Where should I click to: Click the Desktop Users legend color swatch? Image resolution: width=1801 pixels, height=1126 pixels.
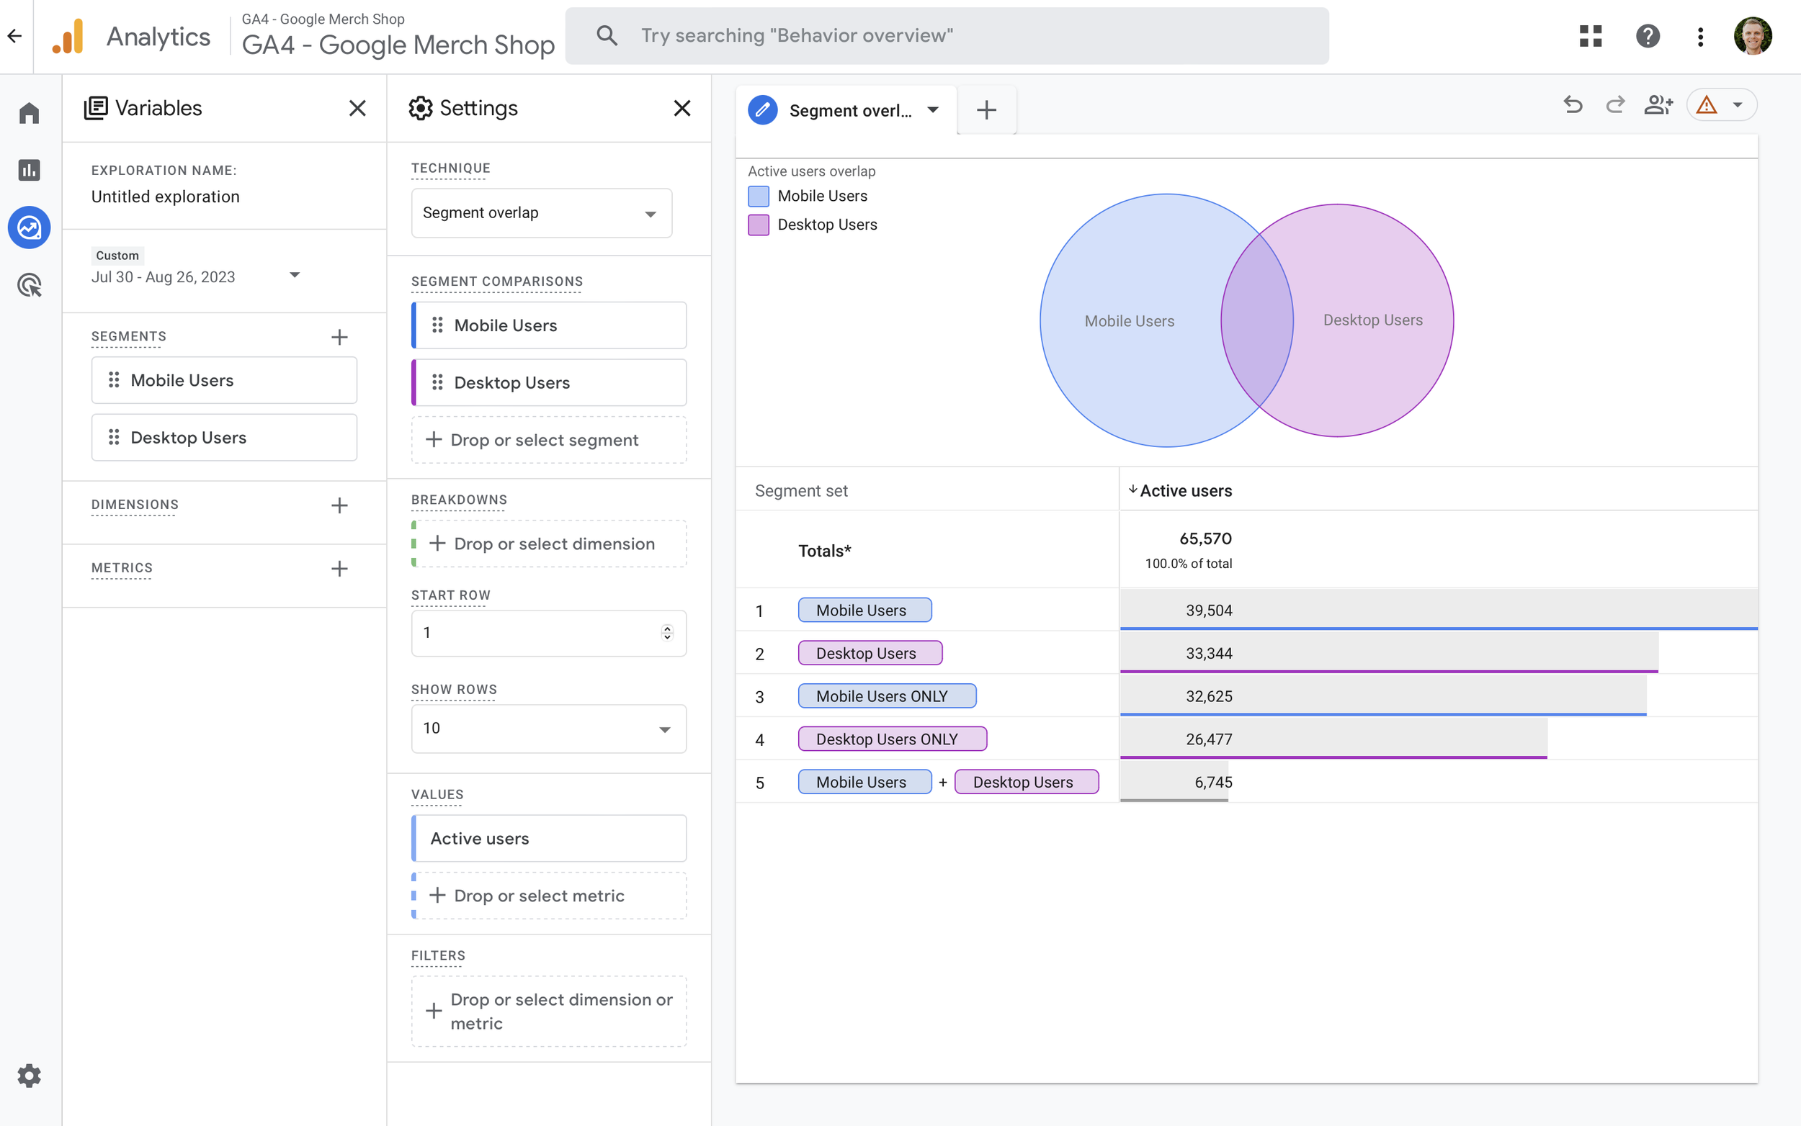coord(758,225)
